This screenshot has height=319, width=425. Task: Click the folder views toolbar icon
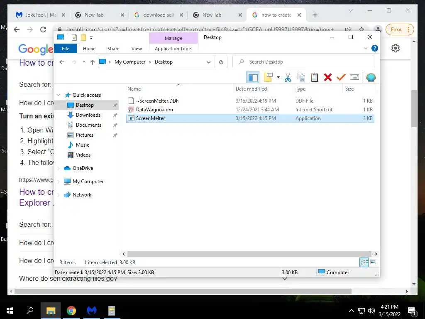pos(269,78)
